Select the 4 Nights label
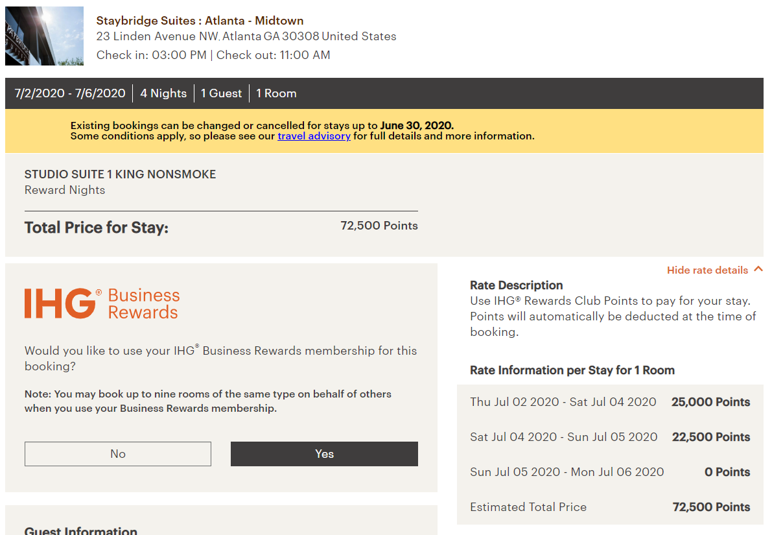The height and width of the screenshot is (535, 772). 163,93
